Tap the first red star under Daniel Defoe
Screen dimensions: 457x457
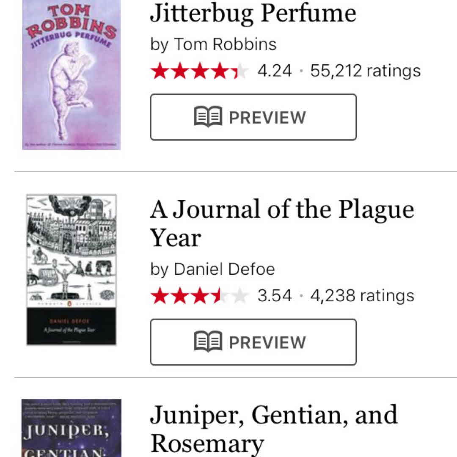coord(160,296)
